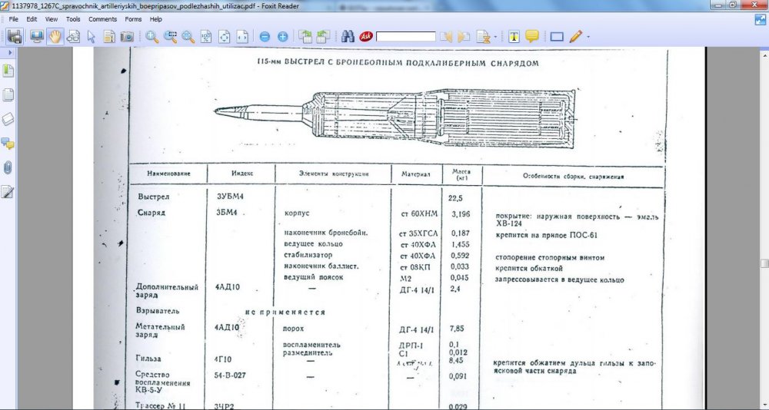Activate the Select Text tool

109,37
